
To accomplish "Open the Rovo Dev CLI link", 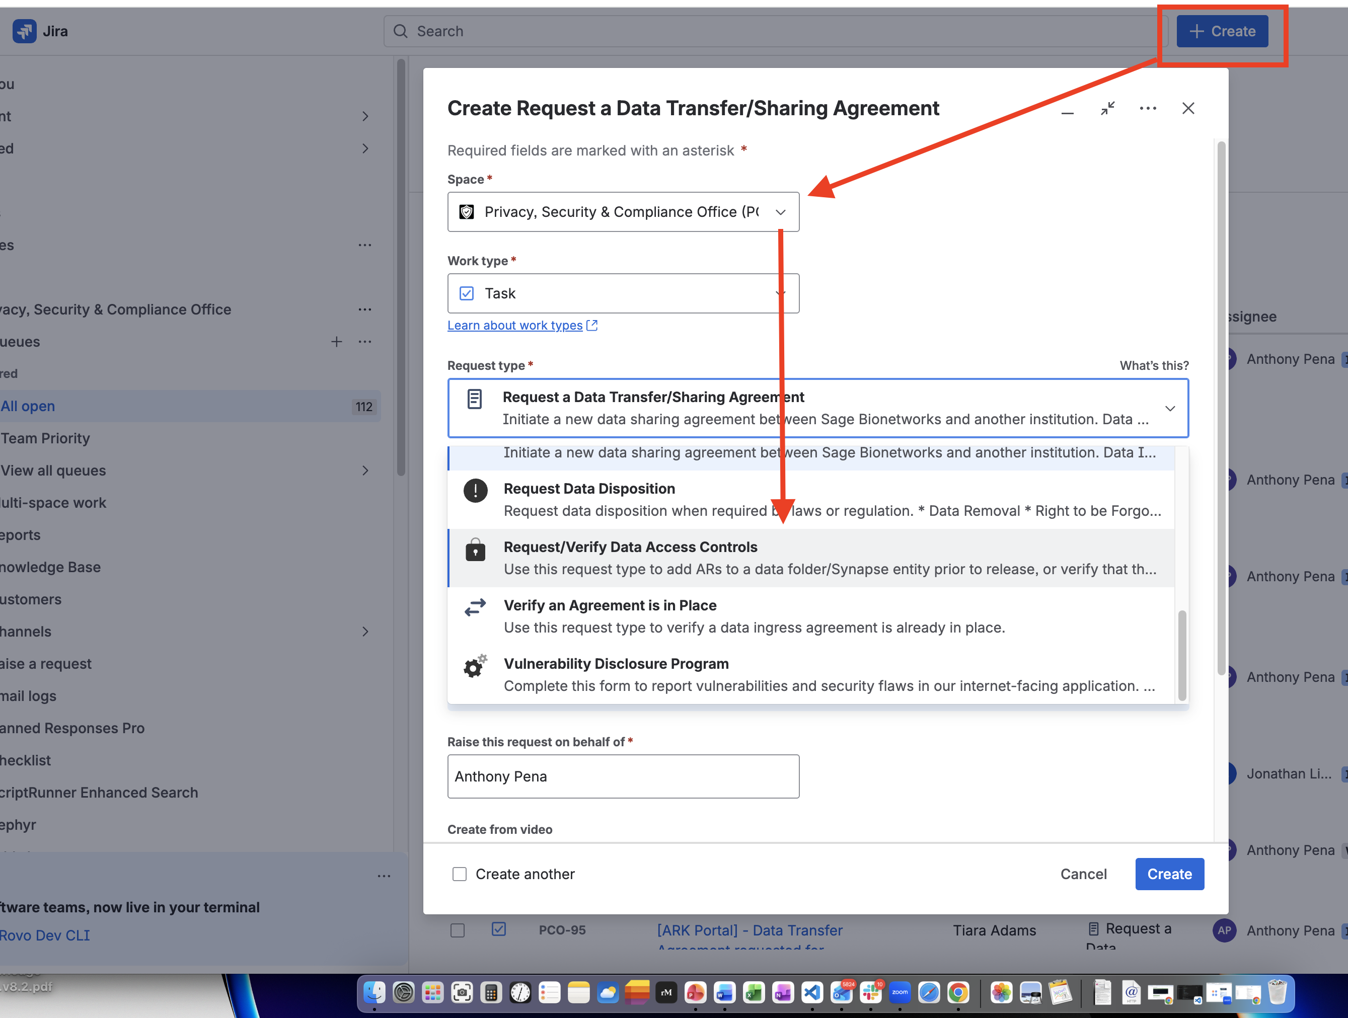I will tap(45, 936).
